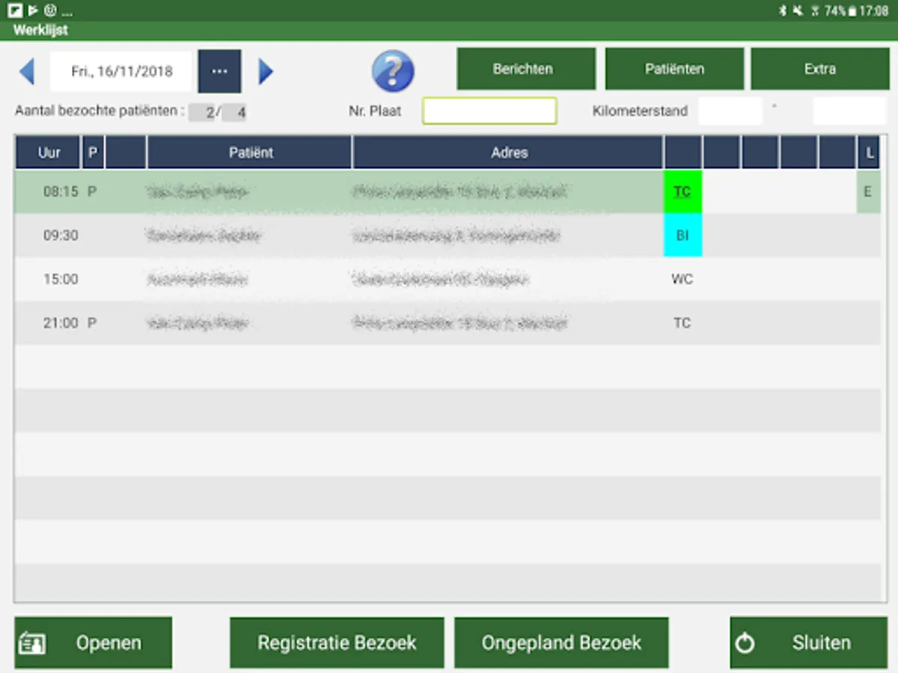Click the green TC status cell
The image size is (898, 673).
tap(682, 191)
